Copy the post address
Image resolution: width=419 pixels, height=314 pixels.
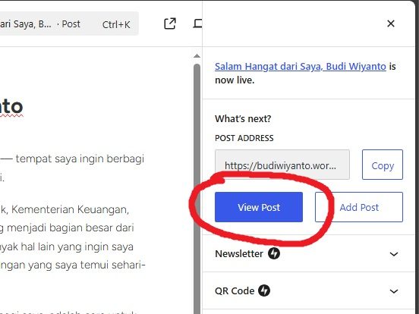pyautogui.click(x=383, y=165)
